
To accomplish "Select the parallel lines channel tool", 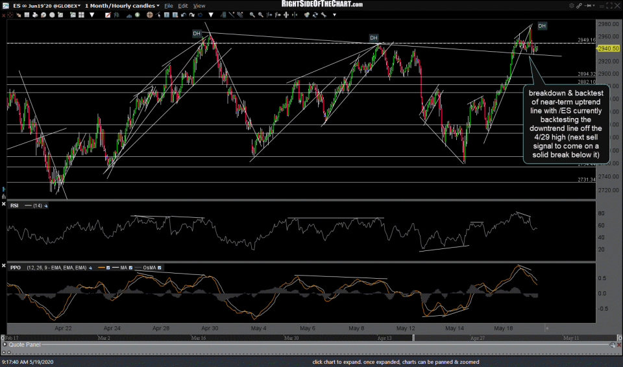I will pos(239,15).
